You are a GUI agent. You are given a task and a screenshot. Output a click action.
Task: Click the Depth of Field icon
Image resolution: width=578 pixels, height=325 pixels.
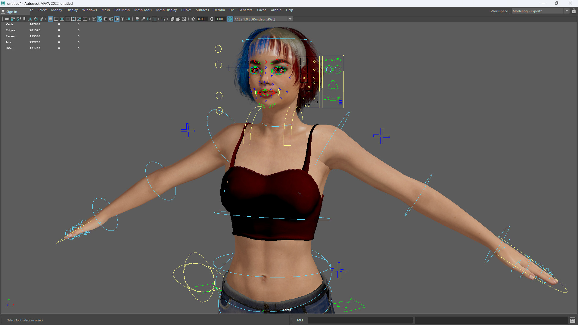[155, 19]
